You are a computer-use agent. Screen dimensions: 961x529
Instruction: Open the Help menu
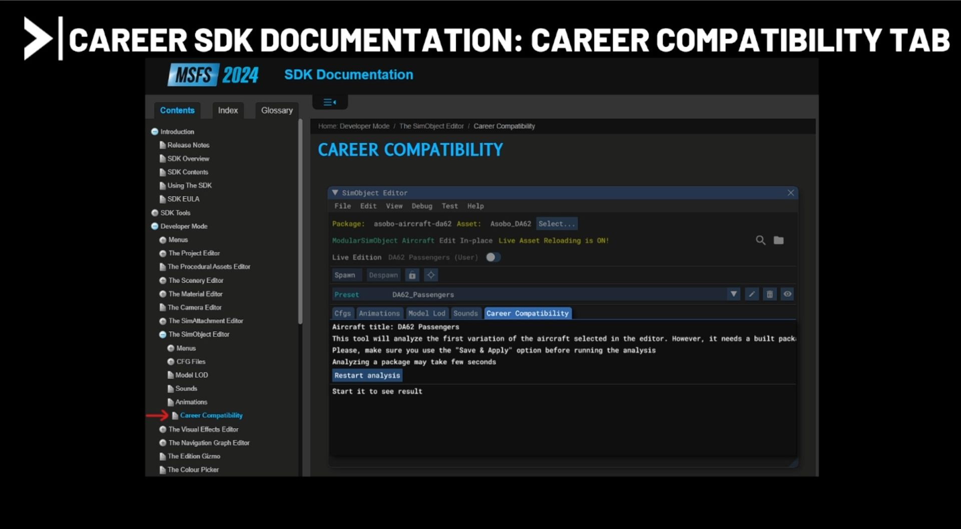tap(475, 206)
